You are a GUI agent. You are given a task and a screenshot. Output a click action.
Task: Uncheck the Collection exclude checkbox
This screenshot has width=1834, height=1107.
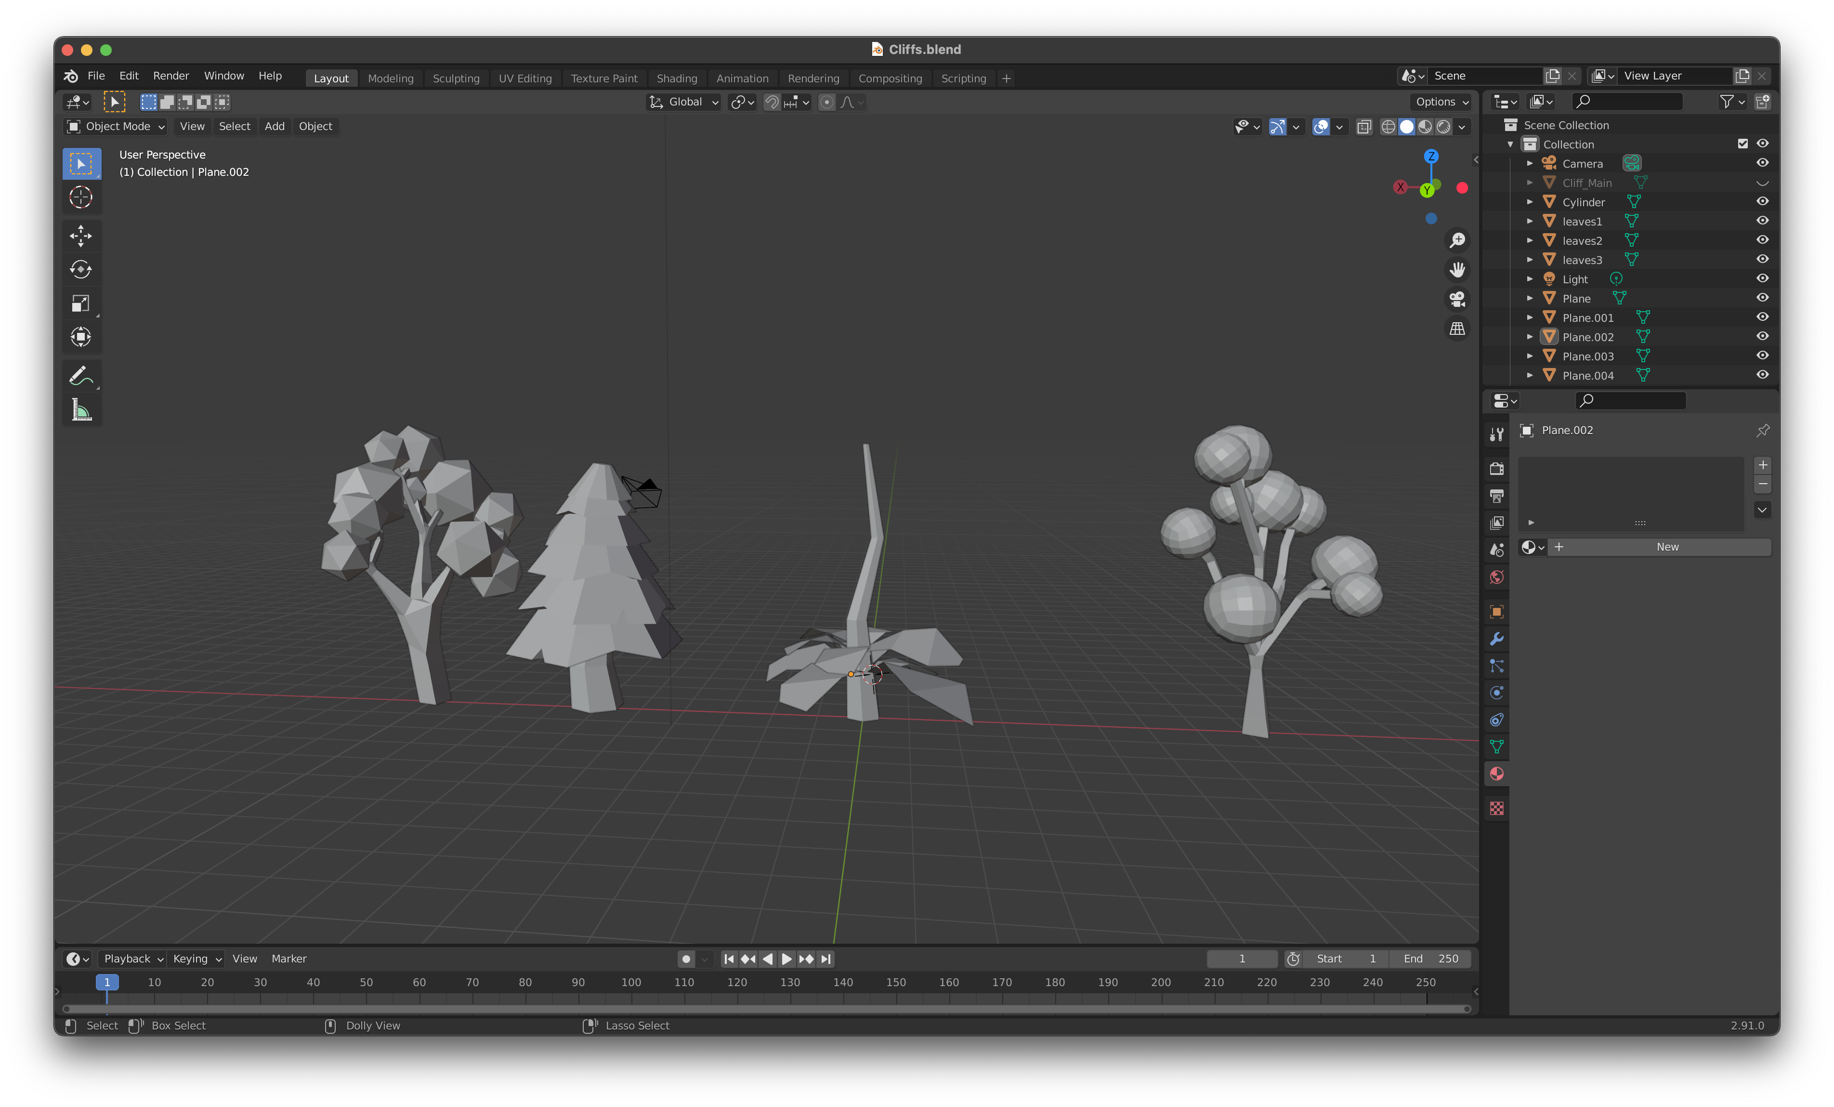[x=1742, y=144]
